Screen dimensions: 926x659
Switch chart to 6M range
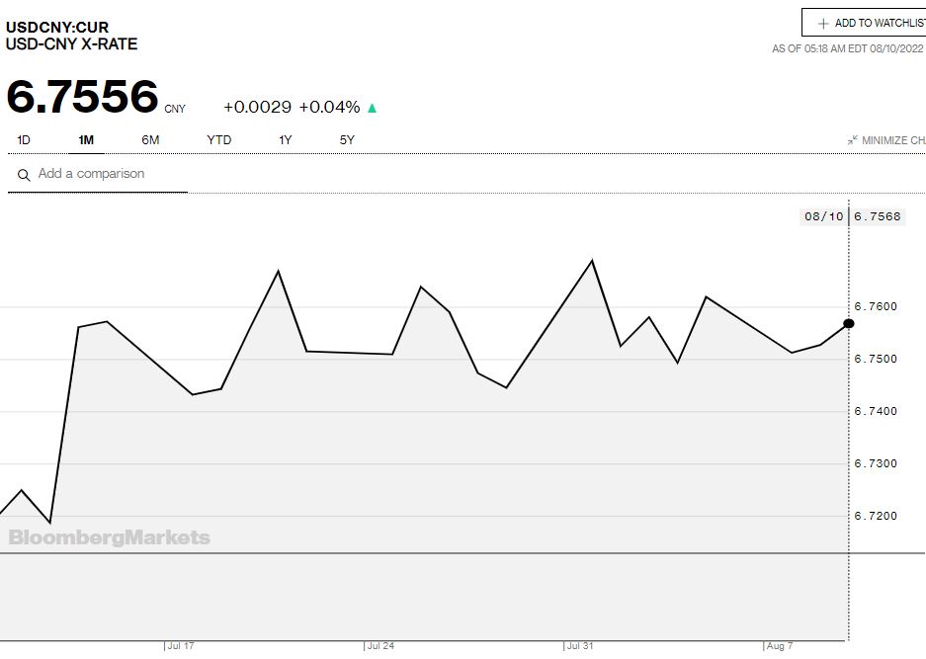pos(150,140)
